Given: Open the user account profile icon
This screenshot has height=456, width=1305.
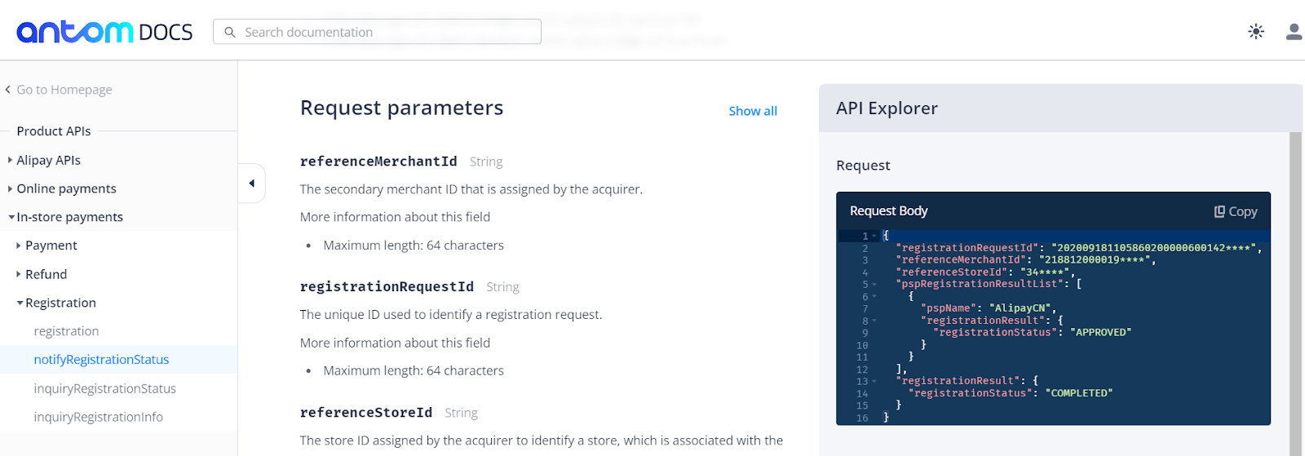Looking at the screenshot, I should click(x=1294, y=32).
